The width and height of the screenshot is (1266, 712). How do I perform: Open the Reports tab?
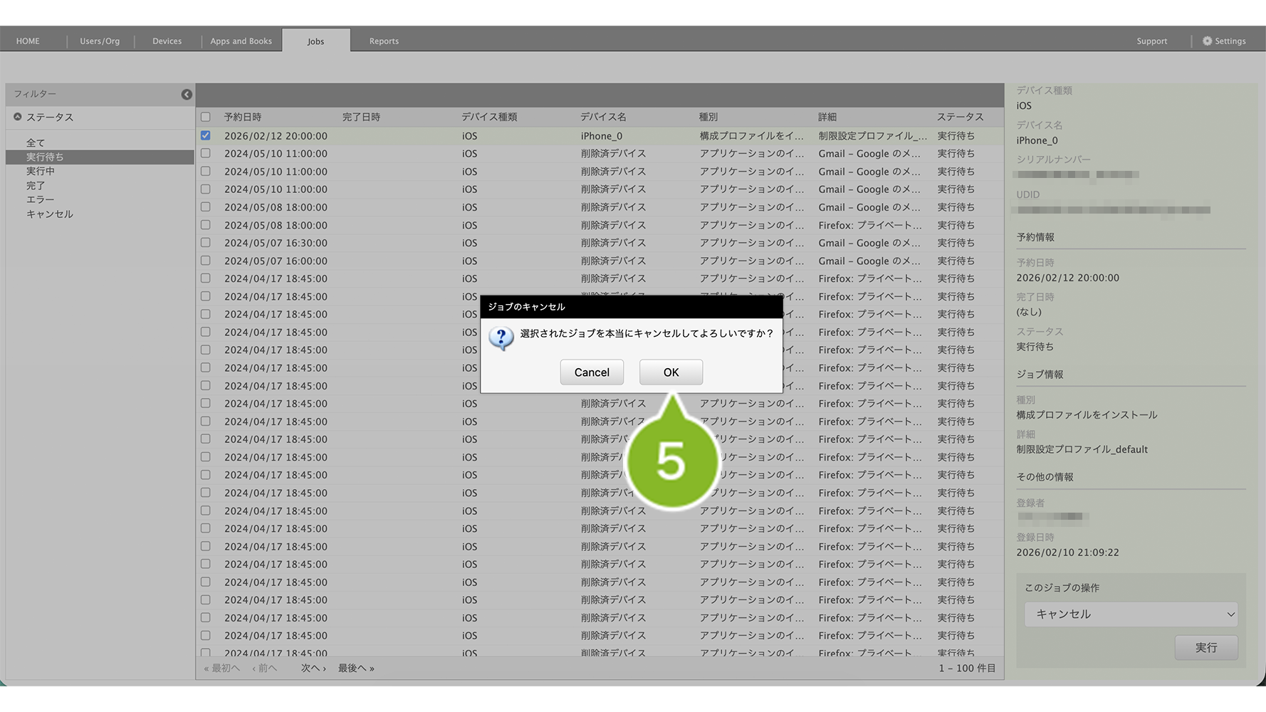(384, 41)
